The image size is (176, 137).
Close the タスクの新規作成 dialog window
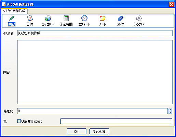click(x=172, y=4)
